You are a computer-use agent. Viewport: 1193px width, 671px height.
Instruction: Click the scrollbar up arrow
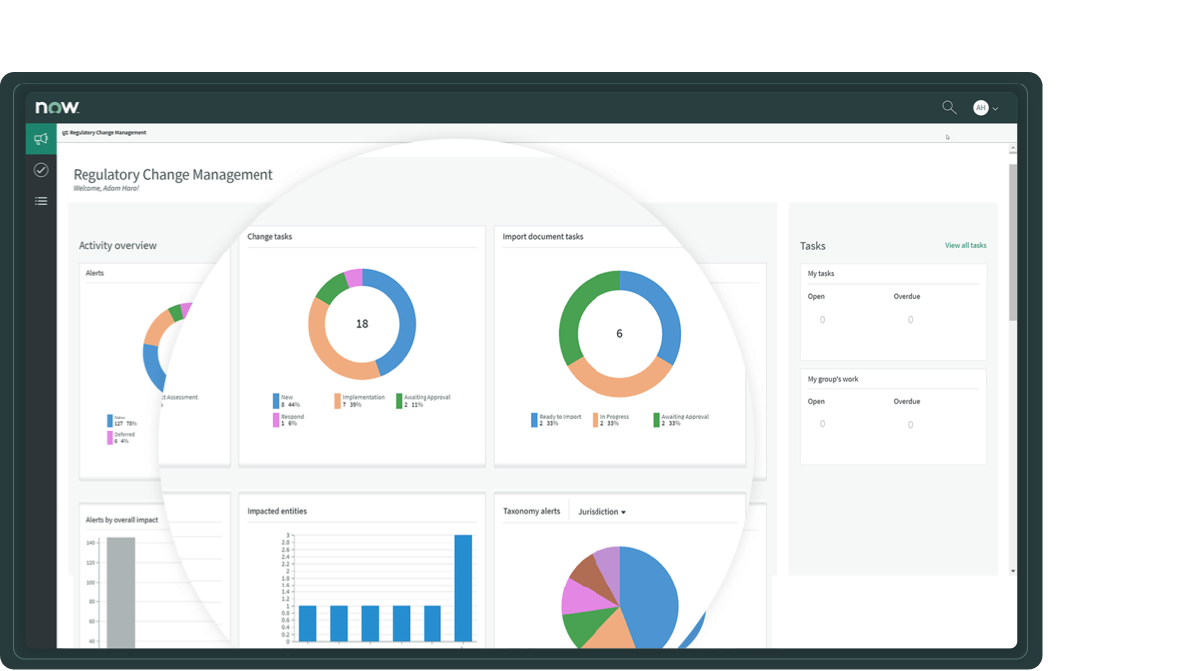[1013, 149]
